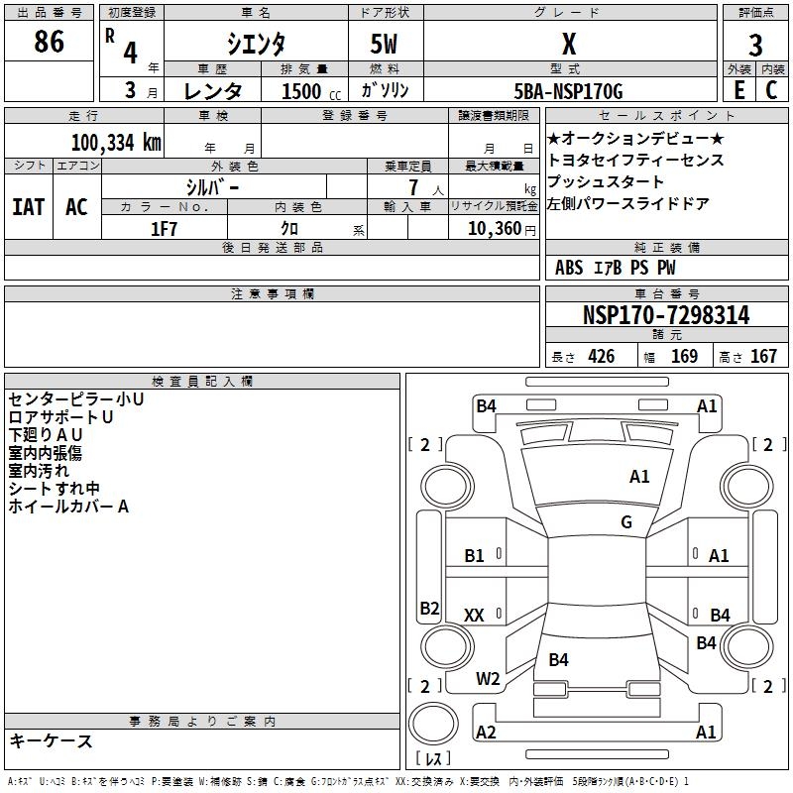Screen dimensions: 793x793
Task: Select the overall score 3
Action: pyautogui.click(x=755, y=45)
